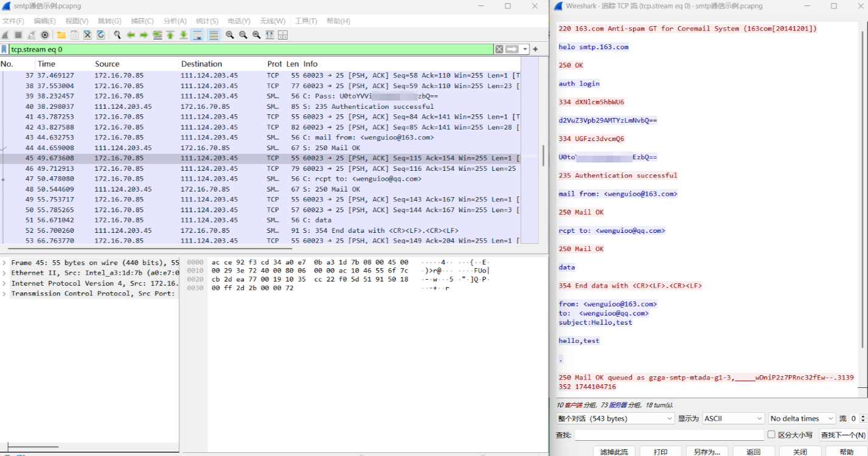
Task: Open capture options gear icon
Action: point(44,35)
